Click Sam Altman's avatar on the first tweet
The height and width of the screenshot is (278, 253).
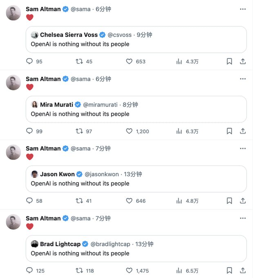pyautogui.click(x=13, y=13)
